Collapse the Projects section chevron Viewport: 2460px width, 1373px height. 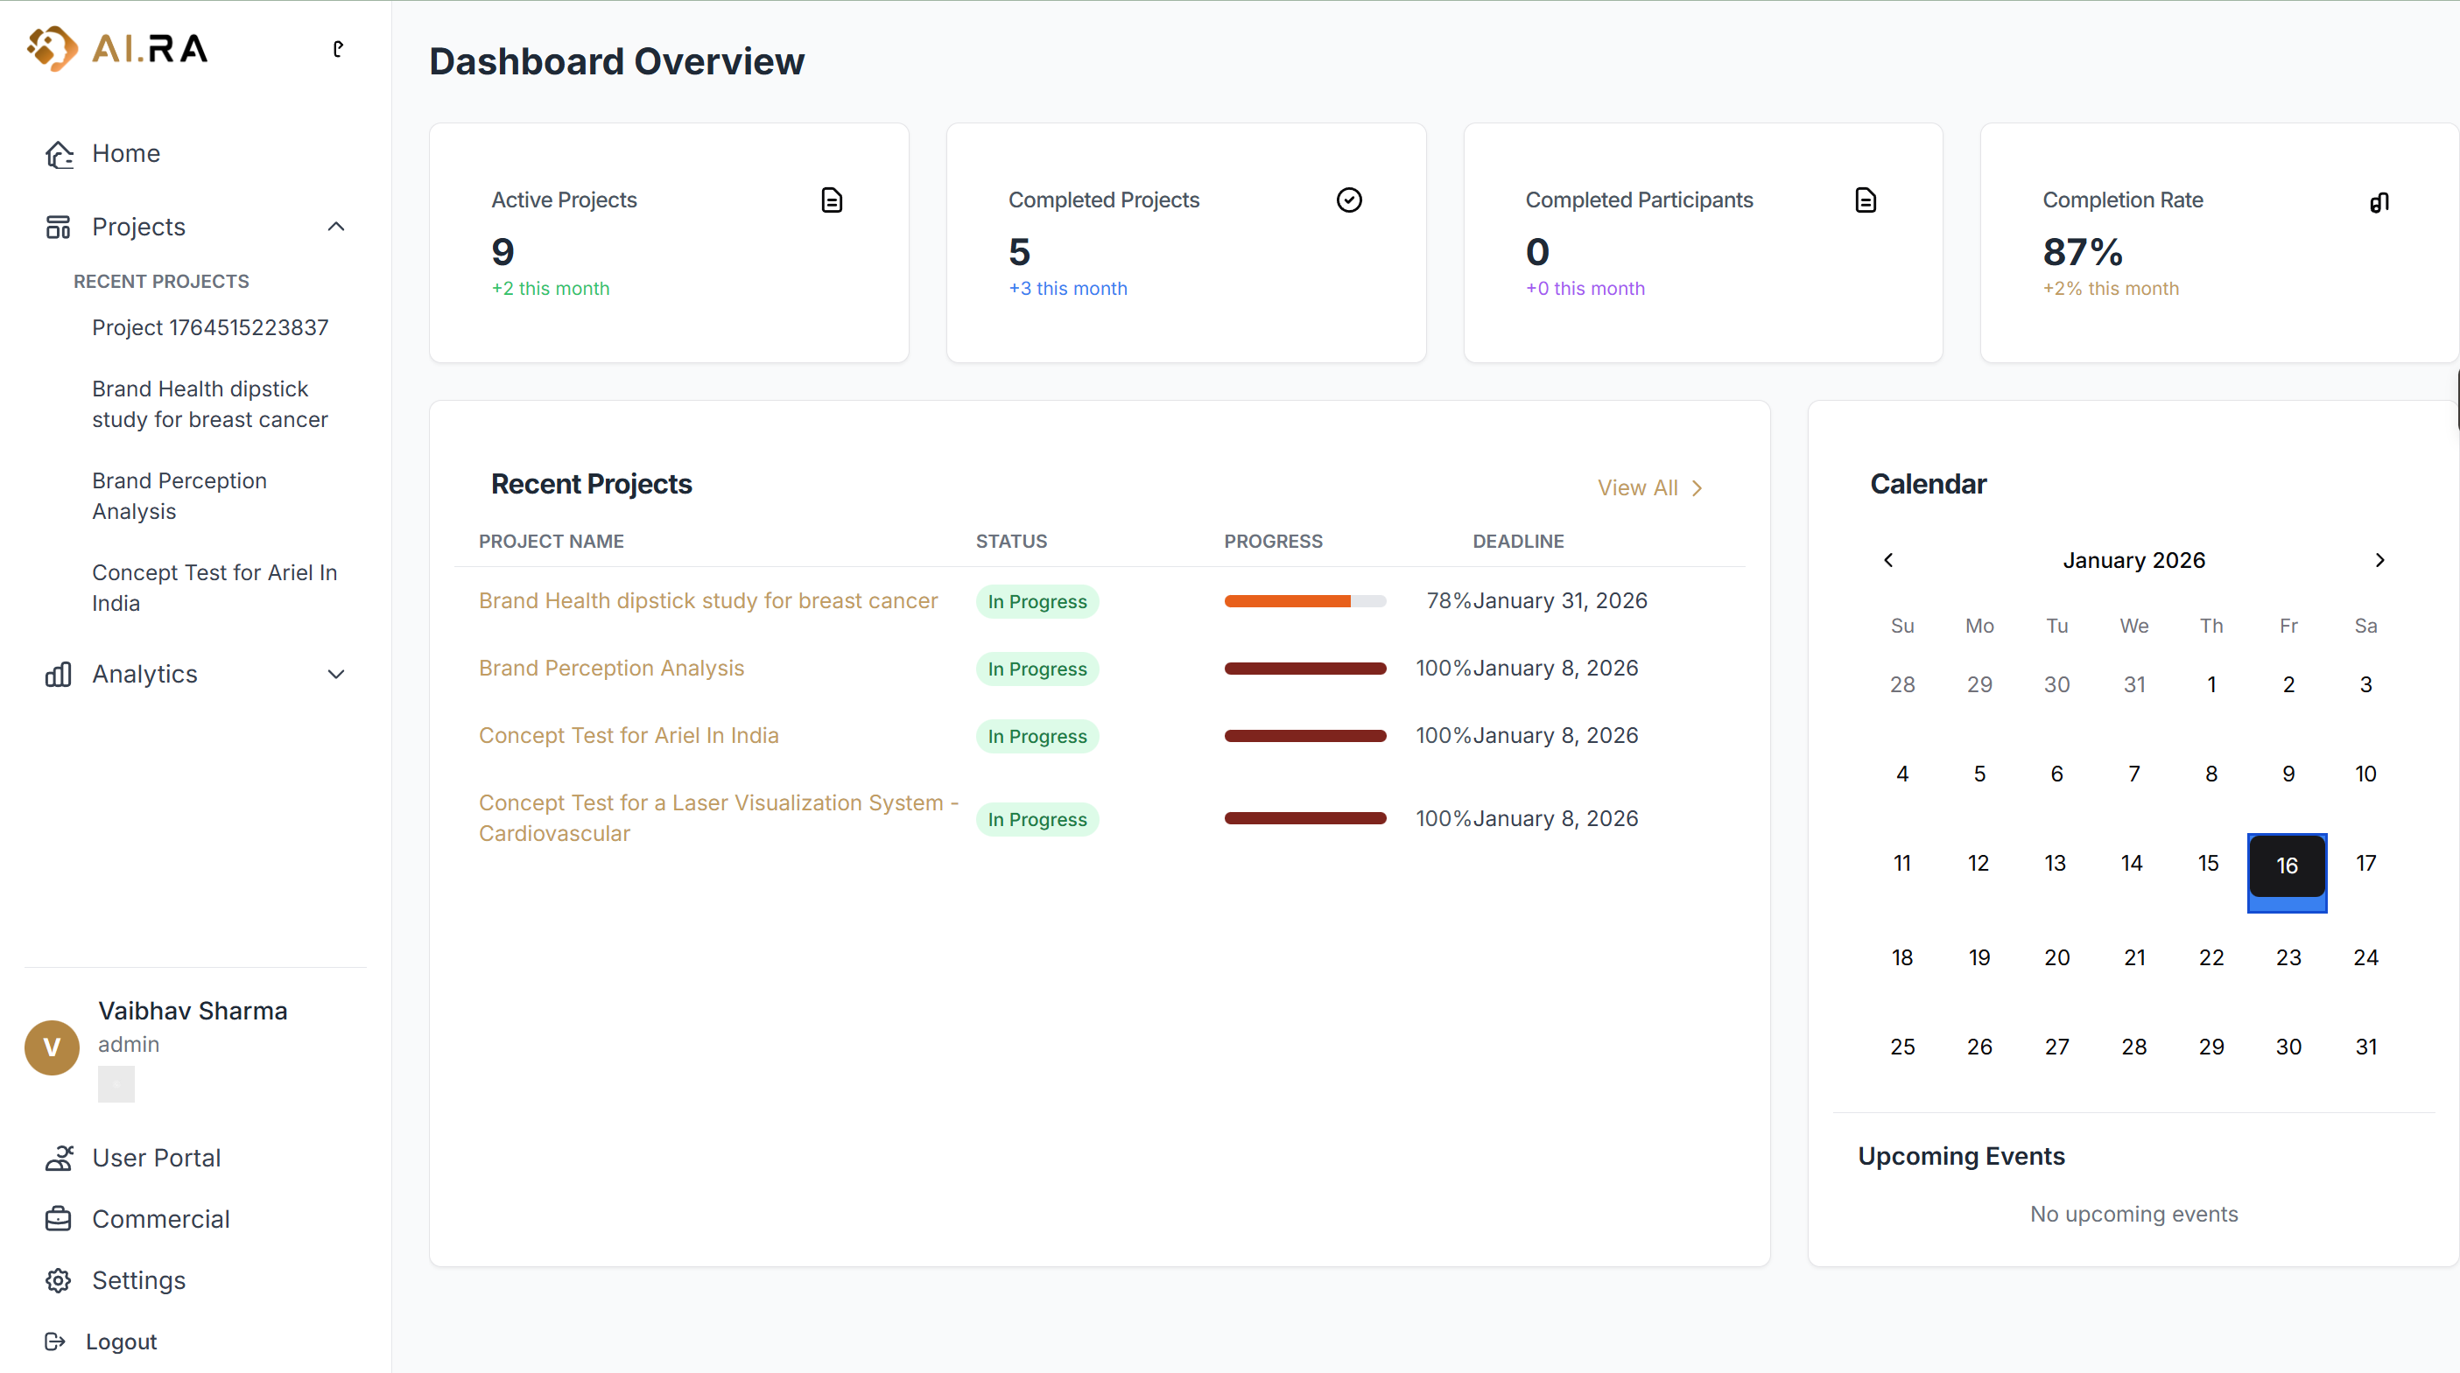click(x=336, y=228)
